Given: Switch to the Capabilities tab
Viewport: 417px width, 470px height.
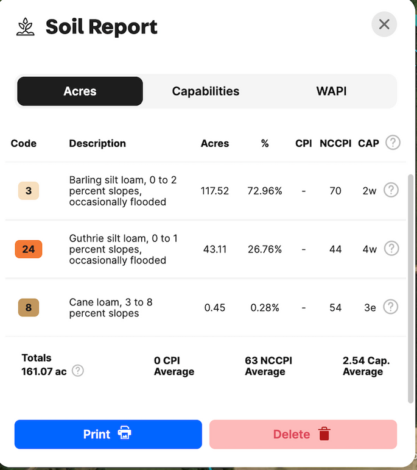Looking at the screenshot, I should [x=206, y=91].
